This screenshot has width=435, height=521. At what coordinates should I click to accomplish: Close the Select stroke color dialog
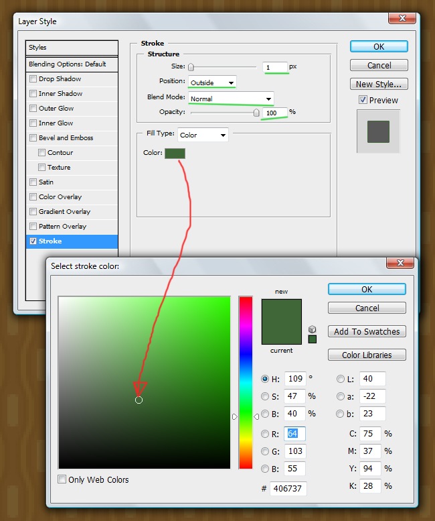click(400, 264)
